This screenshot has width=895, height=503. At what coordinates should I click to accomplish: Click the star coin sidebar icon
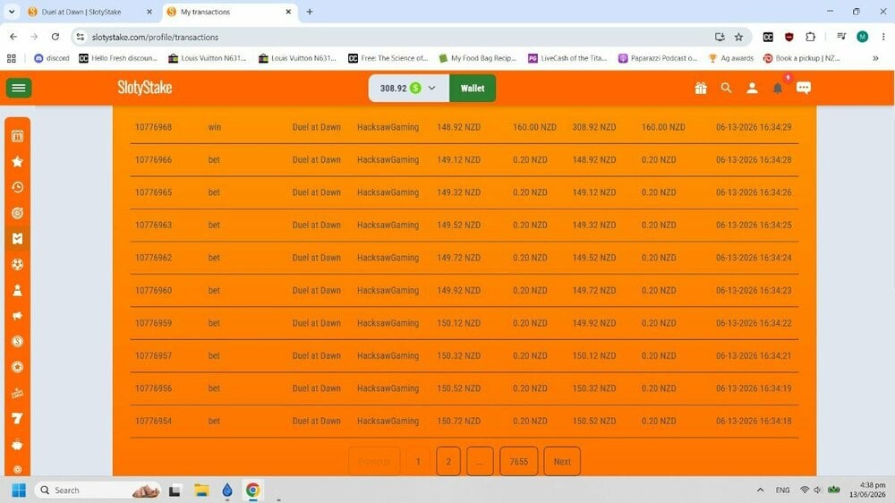[18, 367]
